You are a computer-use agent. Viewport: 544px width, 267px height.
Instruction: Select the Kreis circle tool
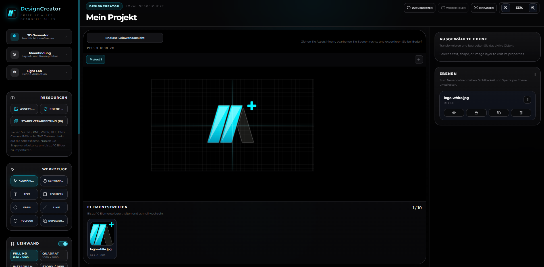tap(24, 207)
